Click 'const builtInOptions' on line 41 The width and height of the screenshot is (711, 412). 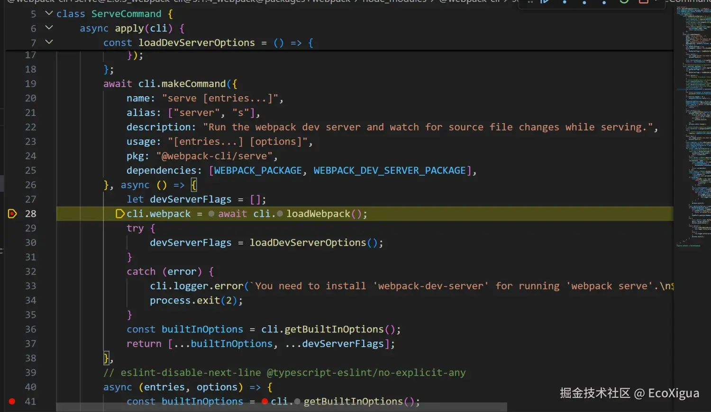coord(185,402)
